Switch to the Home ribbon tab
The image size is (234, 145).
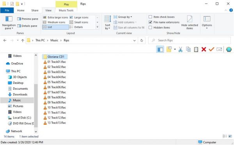(x=21, y=10)
